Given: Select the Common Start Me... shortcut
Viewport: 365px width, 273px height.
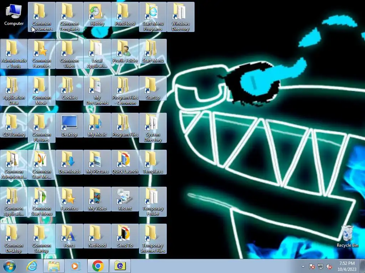Looking at the screenshot, I should click(41, 165).
